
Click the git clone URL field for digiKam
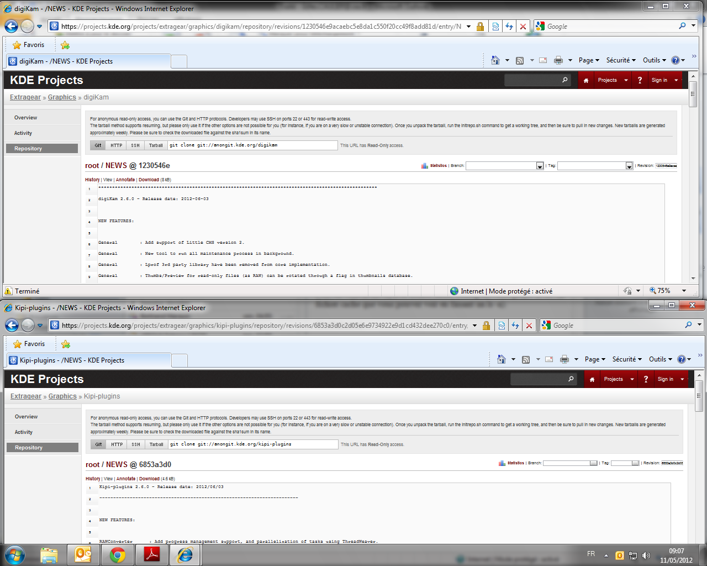[252, 145]
